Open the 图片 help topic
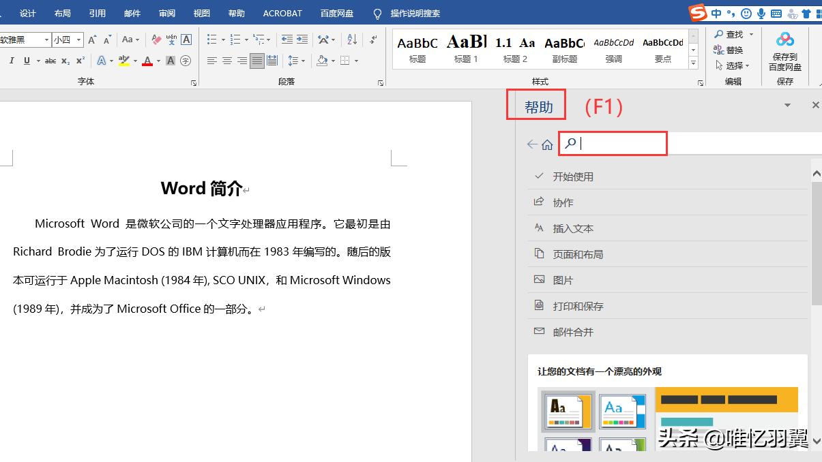 click(x=561, y=280)
